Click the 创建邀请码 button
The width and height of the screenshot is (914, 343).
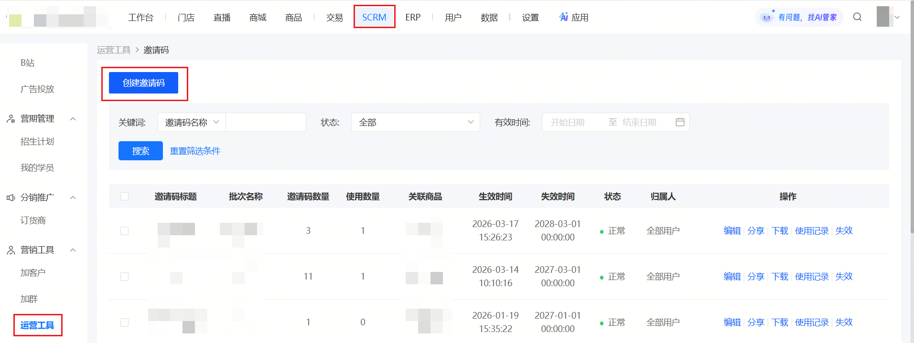point(143,83)
